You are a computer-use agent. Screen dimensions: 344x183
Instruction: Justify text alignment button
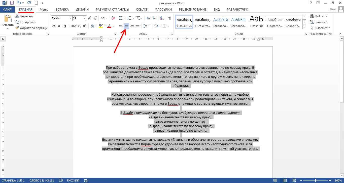click(x=137, y=26)
